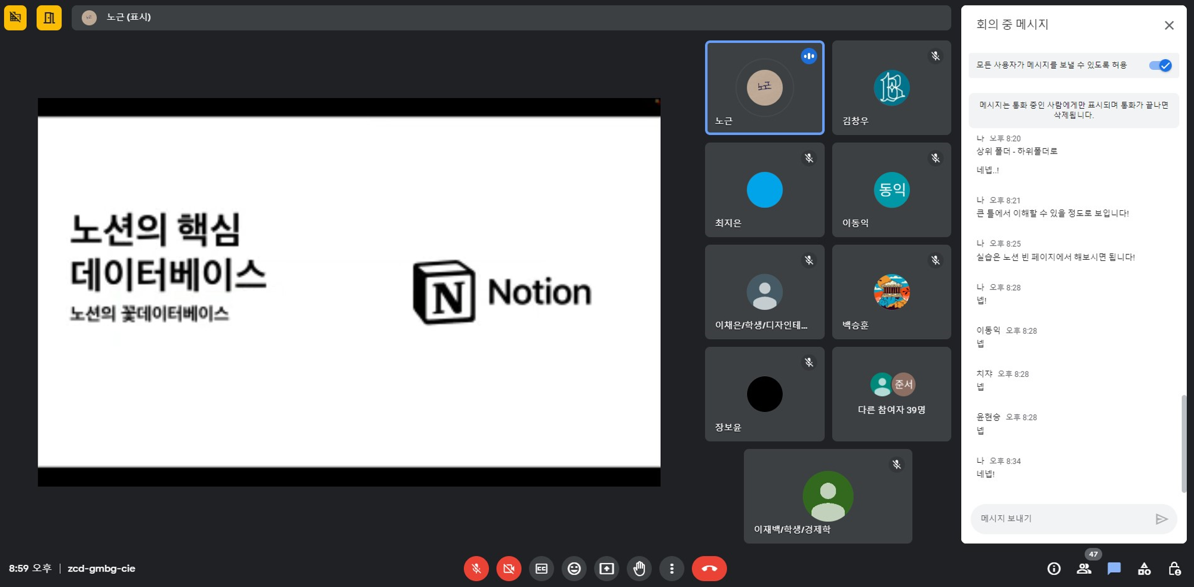Click the 8:59 오후 clock text

click(x=30, y=568)
